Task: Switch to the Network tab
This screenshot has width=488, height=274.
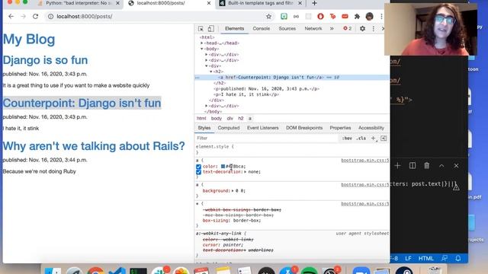Action: tap(313, 29)
